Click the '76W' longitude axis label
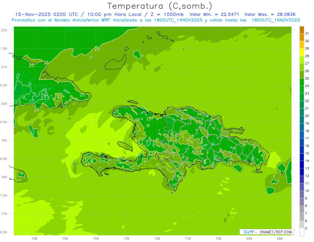 (x=34, y=238)
